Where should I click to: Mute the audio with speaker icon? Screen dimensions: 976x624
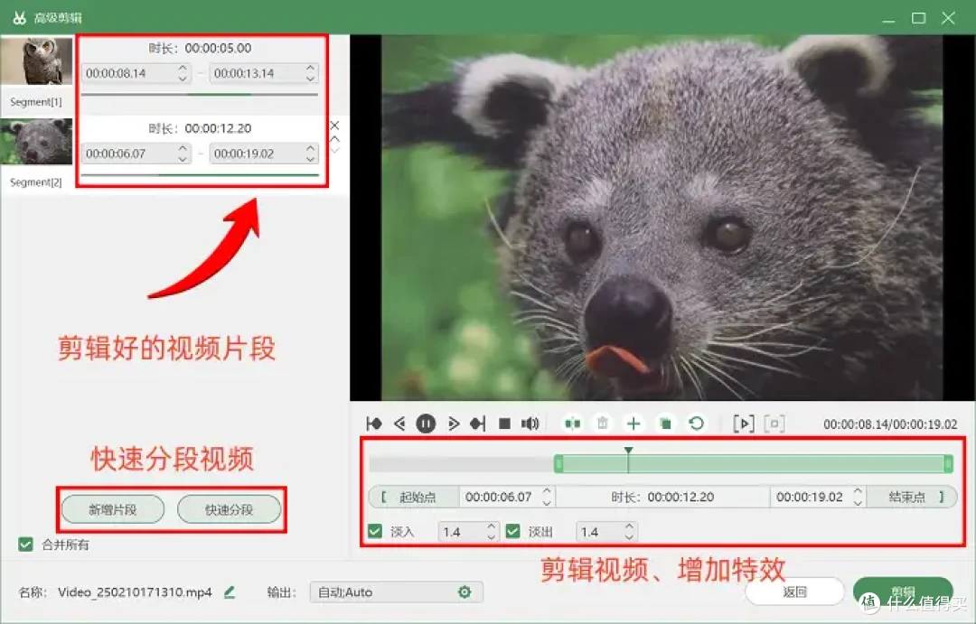point(530,424)
